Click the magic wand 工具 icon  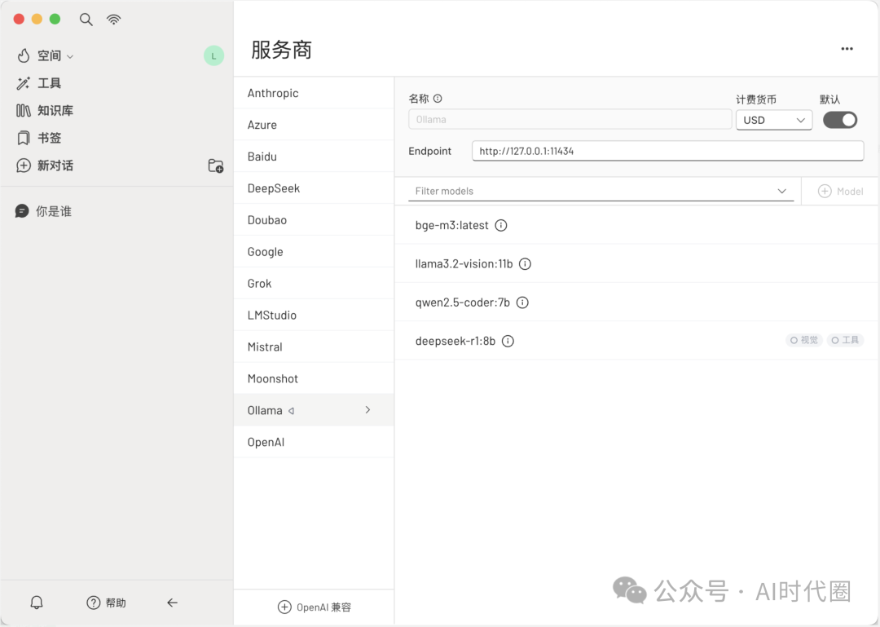[23, 83]
